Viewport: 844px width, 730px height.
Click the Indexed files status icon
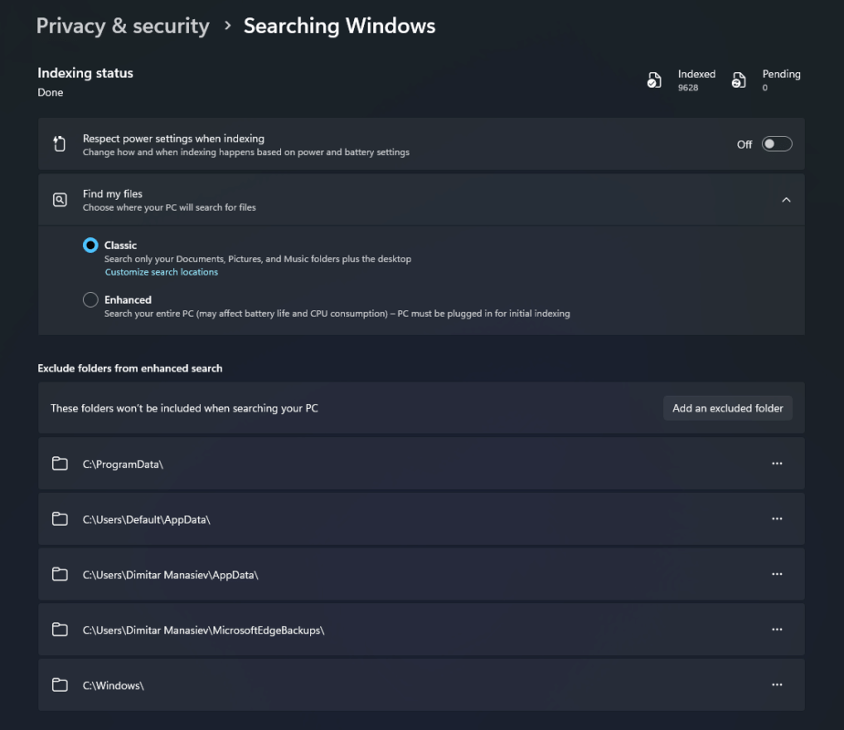tap(654, 80)
